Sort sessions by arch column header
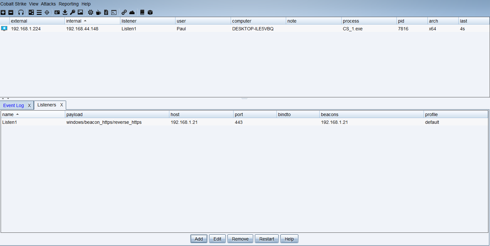The image size is (490, 246). pos(443,21)
